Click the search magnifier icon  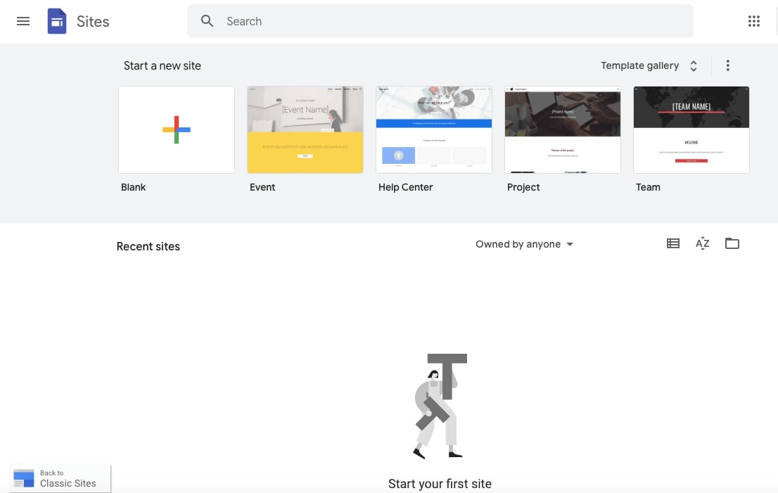tap(207, 21)
